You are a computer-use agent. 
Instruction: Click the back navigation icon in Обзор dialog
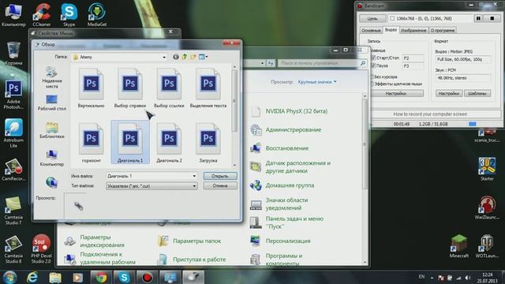pos(175,57)
